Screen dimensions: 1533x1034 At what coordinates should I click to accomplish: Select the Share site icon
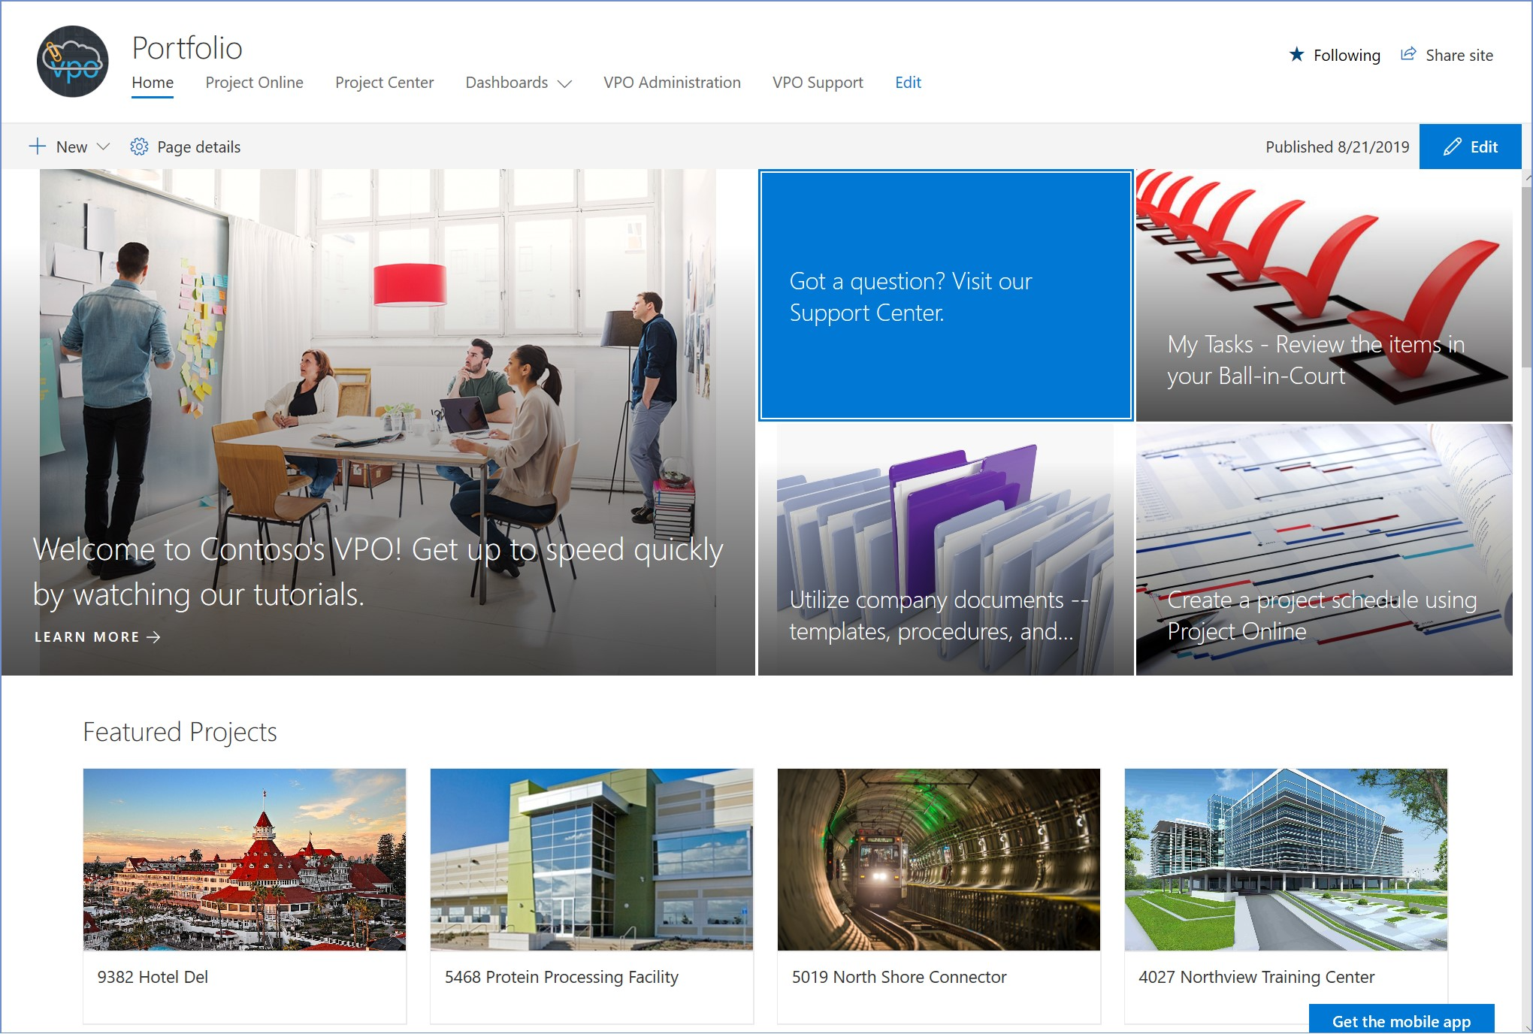tap(1409, 53)
